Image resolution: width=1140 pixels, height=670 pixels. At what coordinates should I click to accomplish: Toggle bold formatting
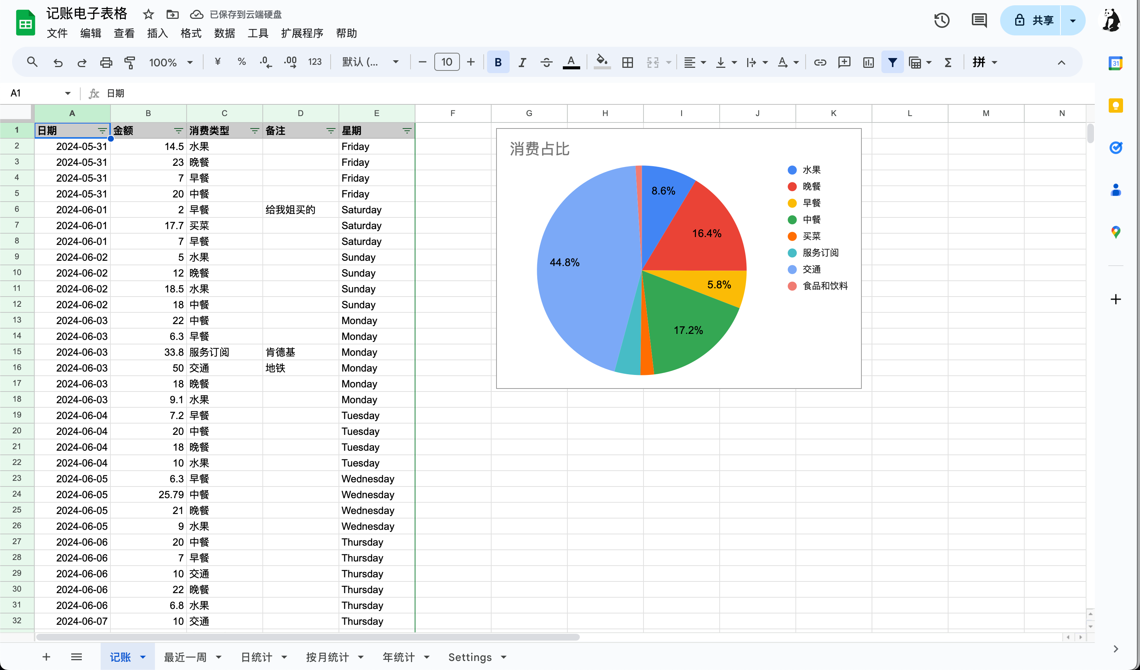tap(498, 63)
